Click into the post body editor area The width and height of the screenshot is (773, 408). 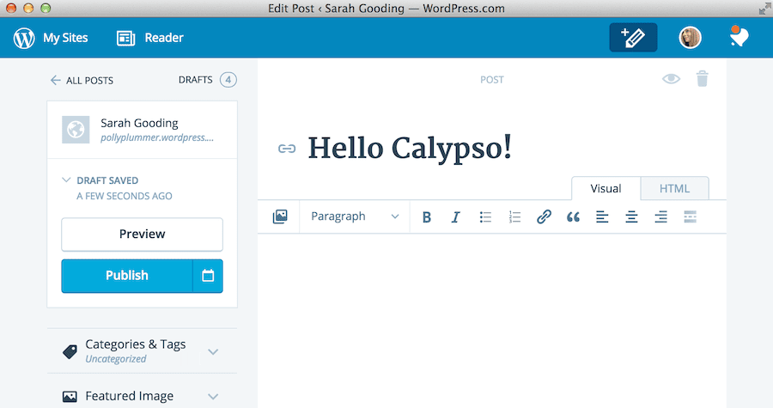492,320
